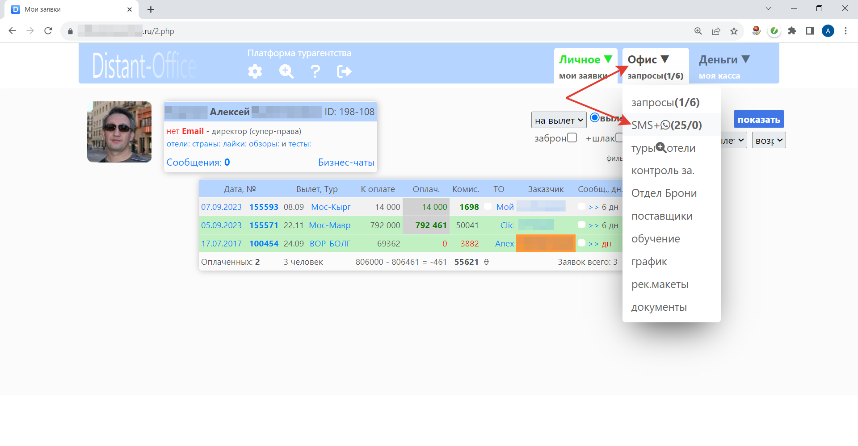
Task: Tick the message checkbox in row 155593
Action: click(581, 206)
